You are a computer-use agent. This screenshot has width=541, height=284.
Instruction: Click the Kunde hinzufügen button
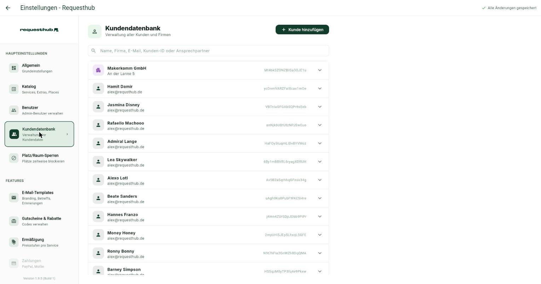point(302,30)
